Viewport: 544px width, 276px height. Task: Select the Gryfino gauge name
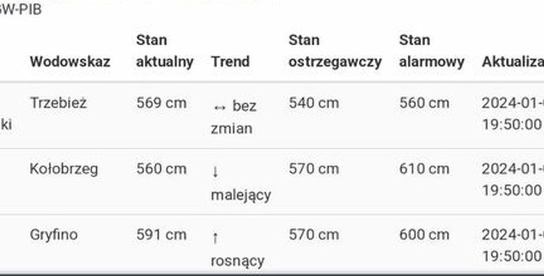(x=54, y=234)
